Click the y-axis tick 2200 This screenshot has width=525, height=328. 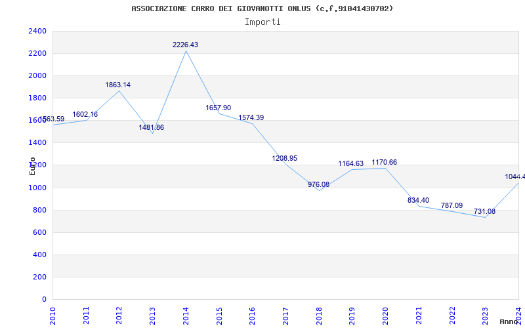pos(37,54)
